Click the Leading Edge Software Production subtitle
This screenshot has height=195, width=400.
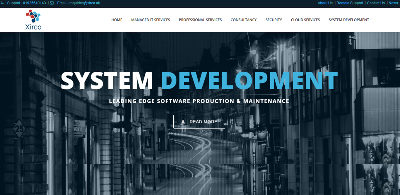pos(199,101)
